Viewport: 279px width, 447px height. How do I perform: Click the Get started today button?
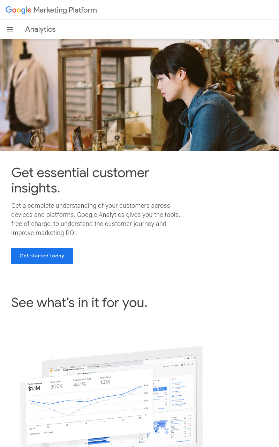click(x=42, y=256)
